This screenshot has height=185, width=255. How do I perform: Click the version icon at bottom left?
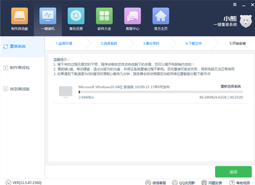[8, 183]
